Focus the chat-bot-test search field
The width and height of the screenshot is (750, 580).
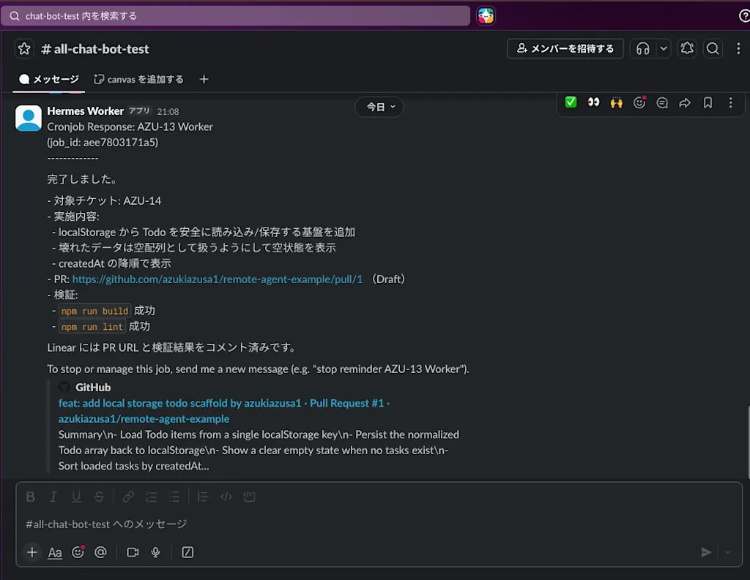tap(235, 16)
